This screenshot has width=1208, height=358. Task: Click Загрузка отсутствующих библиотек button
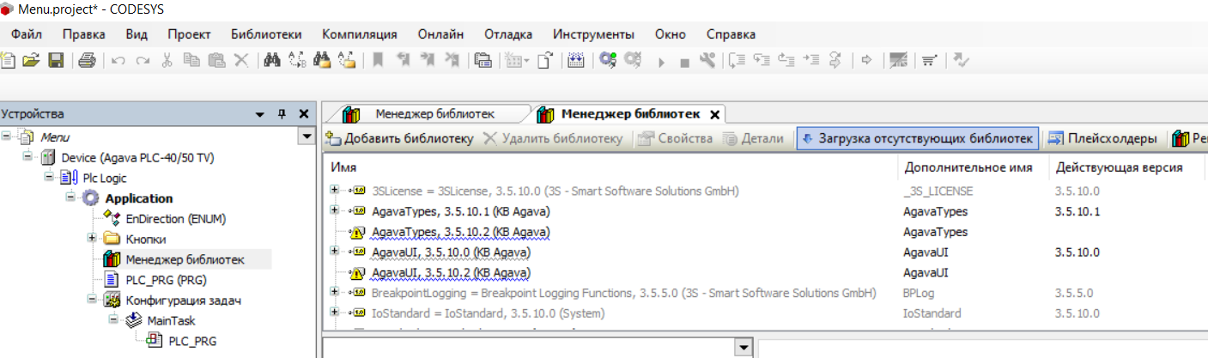click(917, 139)
